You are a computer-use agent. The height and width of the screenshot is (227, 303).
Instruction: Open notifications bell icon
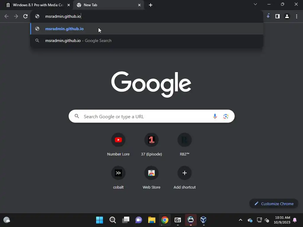tap(295, 220)
